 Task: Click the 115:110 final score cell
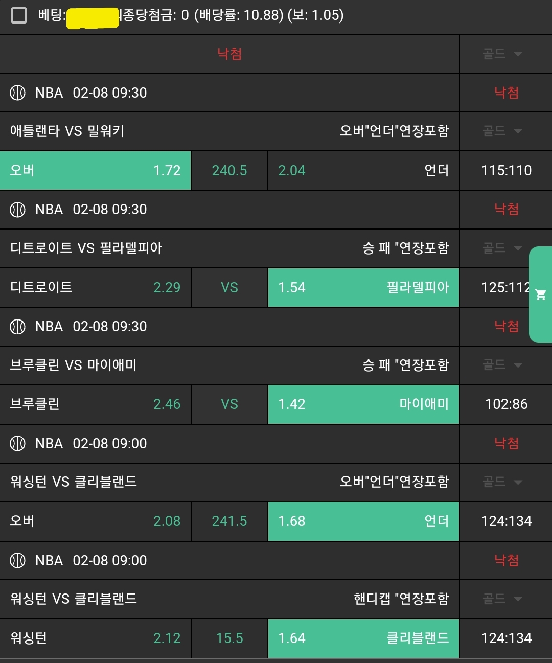point(506,170)
